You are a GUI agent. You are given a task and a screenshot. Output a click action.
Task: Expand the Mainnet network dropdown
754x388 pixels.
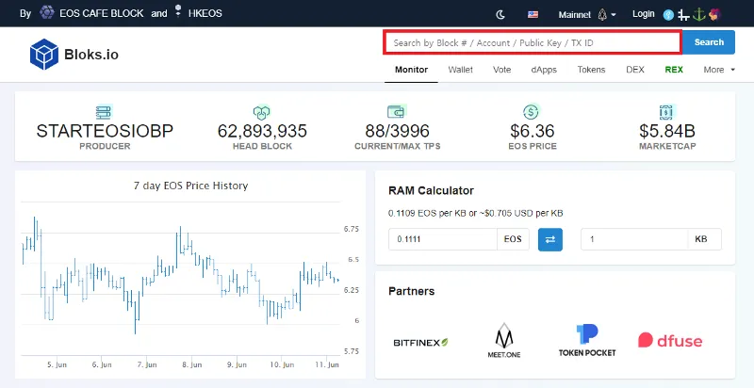(587, 14)
